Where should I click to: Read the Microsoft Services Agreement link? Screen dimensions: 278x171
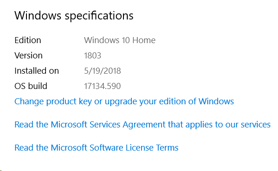point(142,125)
